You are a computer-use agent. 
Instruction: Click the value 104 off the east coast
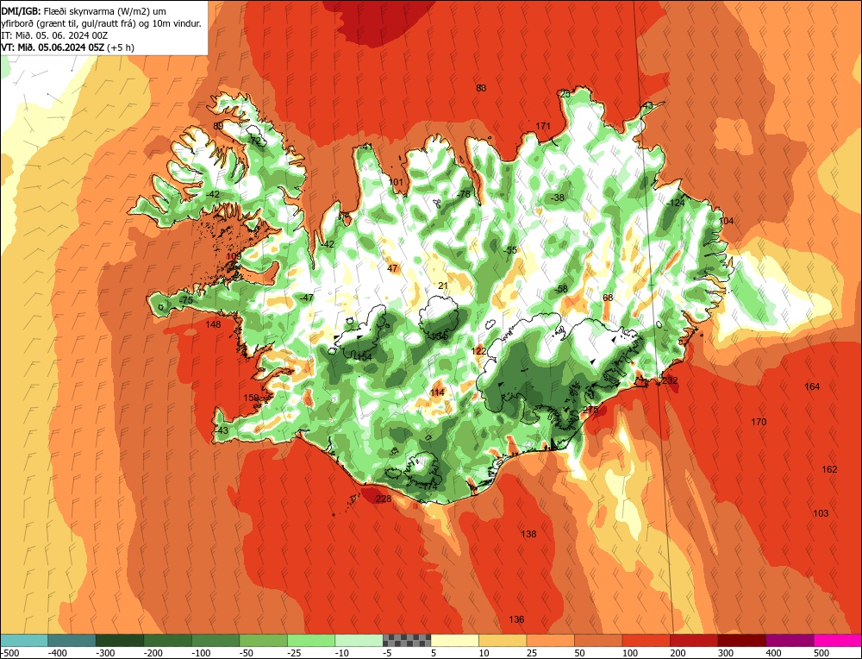click(726, 221)
